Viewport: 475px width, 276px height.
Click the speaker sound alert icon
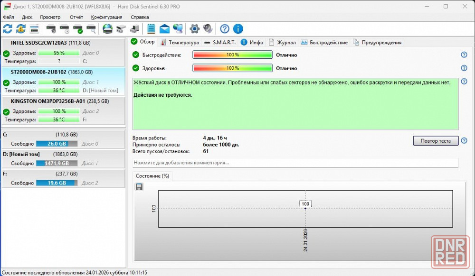tap(208, 29)
